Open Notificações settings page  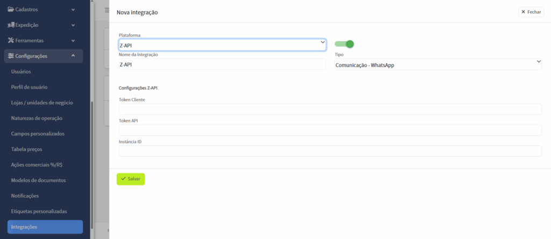point(25,196)
